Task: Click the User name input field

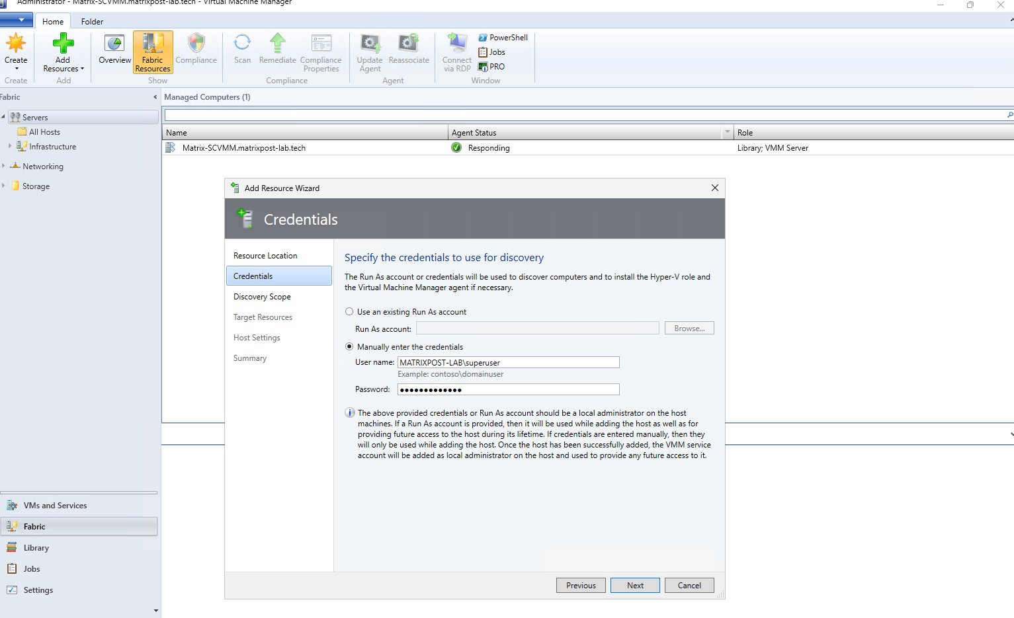Action: (508, 362)
